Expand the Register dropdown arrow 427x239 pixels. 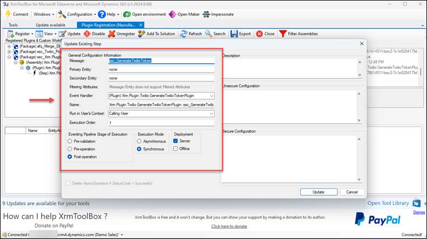[x=32, y=34]
